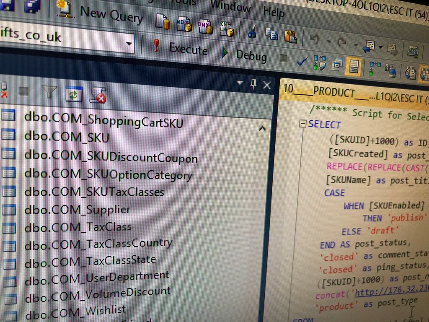
Task: Open the Navigate Backward dropdown arrow
Action: [x=380, y=47]
